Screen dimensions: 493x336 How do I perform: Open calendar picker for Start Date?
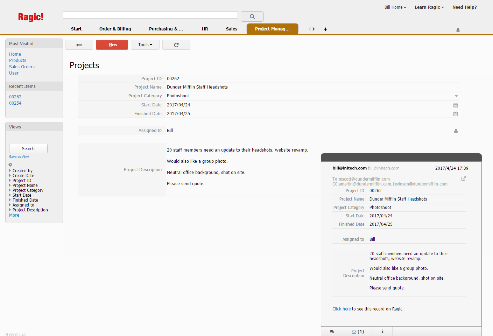pyautogui.click(x=456, y=105)
